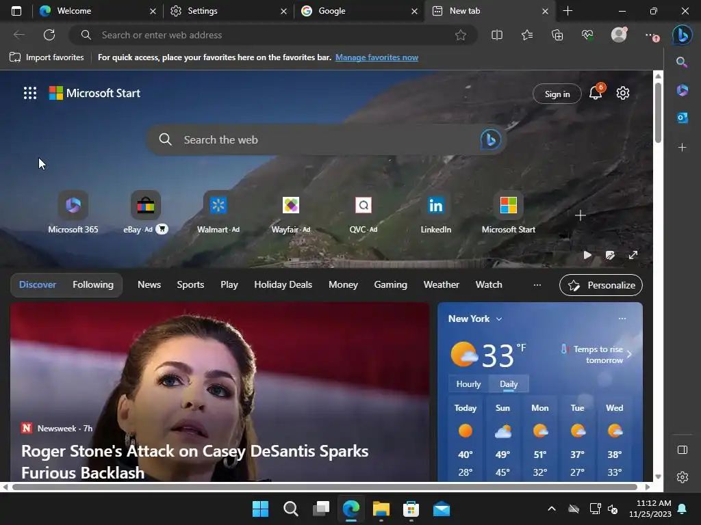Click Bing chat icon in search box
Screen dimensions: 701x525
coord(490,139)
